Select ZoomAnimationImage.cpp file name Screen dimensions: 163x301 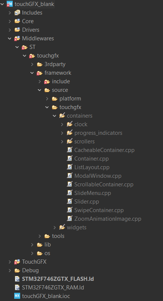tap(108, 219)
